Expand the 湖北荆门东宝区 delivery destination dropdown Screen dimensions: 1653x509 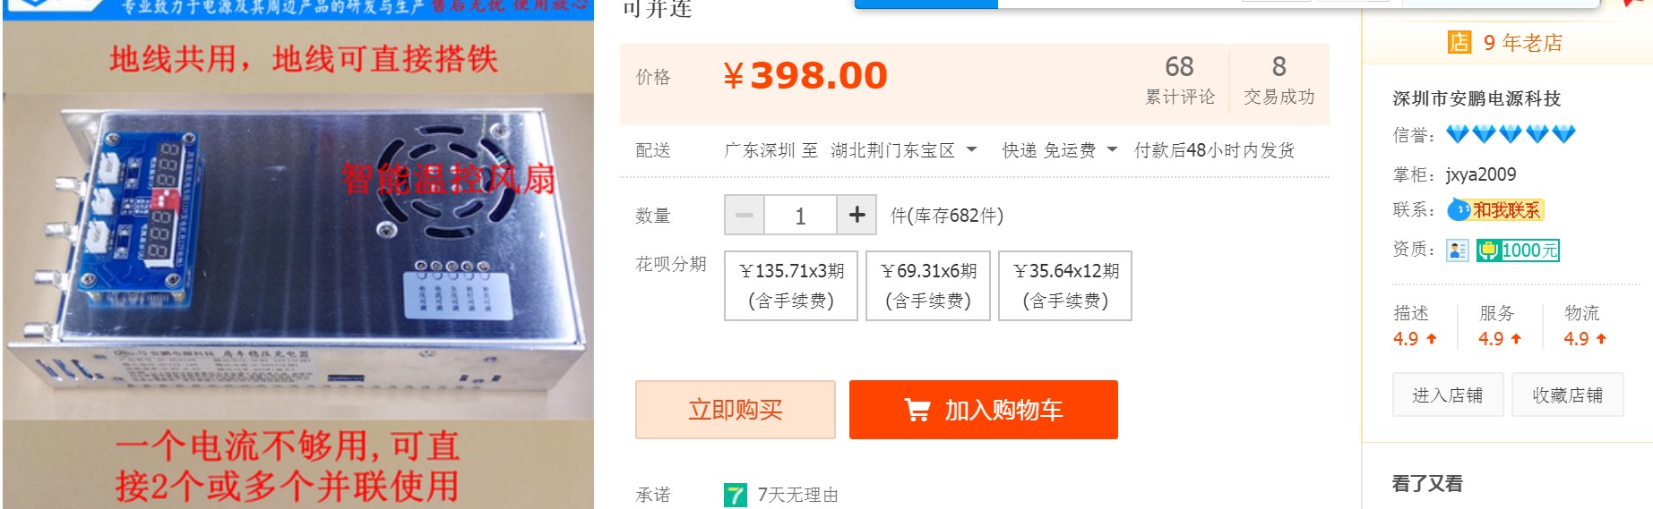[x=903, y=150]
